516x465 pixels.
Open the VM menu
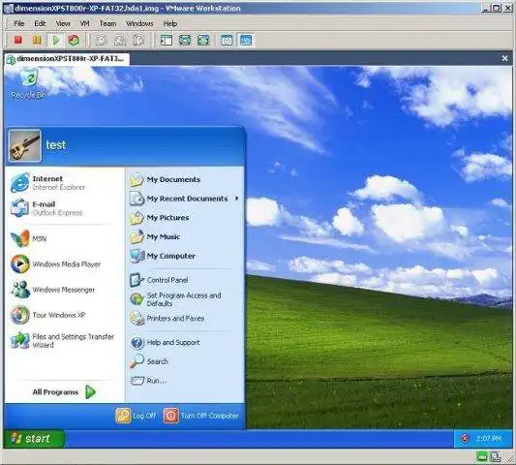[85, 23]
